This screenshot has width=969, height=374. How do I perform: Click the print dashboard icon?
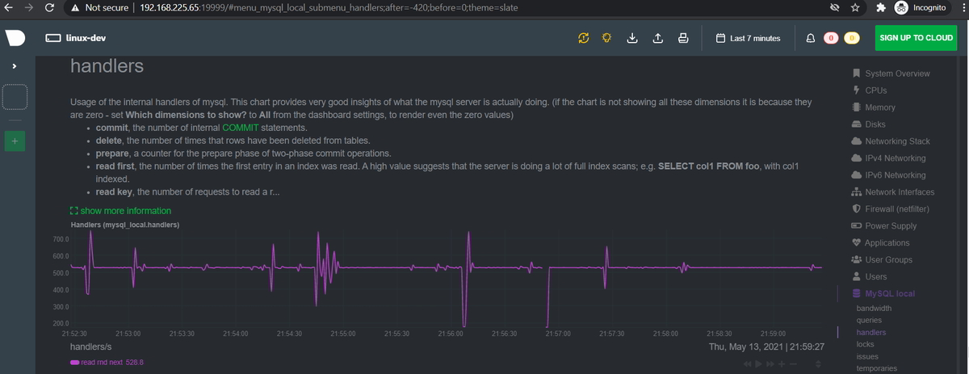682,38
